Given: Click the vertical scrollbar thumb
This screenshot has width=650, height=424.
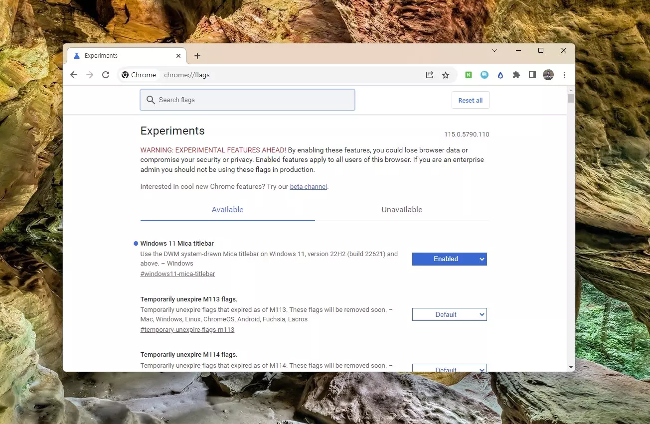Looking at the screenshot, I should click(x=571, y=99).
